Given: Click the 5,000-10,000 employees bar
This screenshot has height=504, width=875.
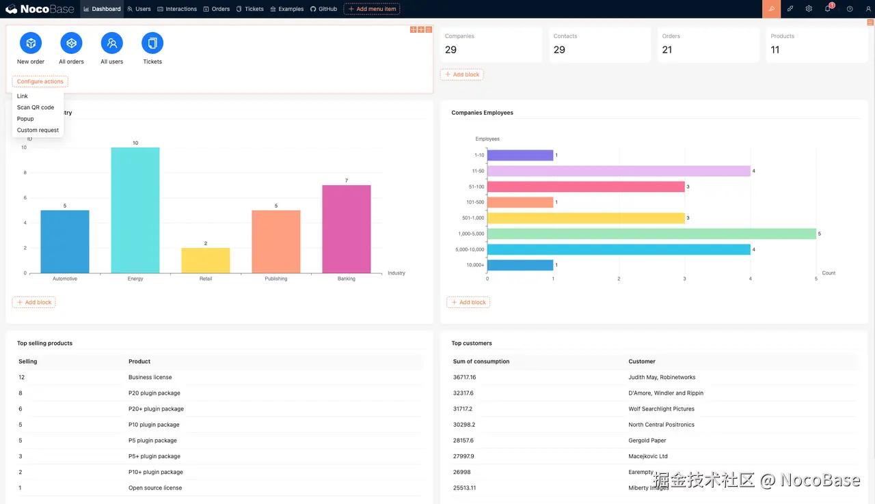Looking at the screenshot, I should coord(619,249).
